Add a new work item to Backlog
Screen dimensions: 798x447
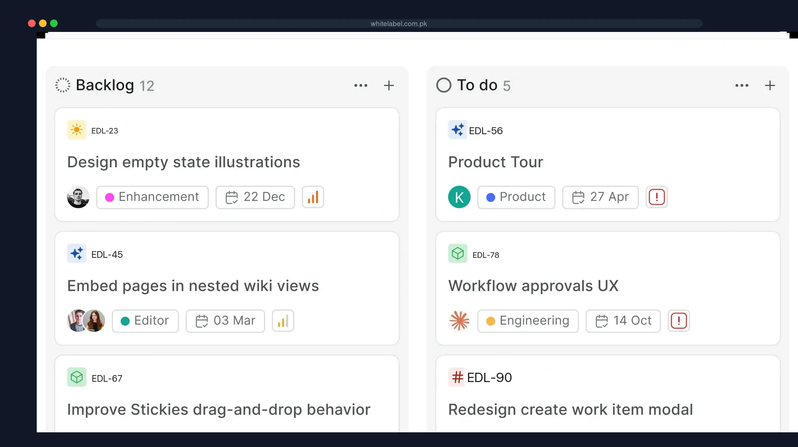(389, 86)
